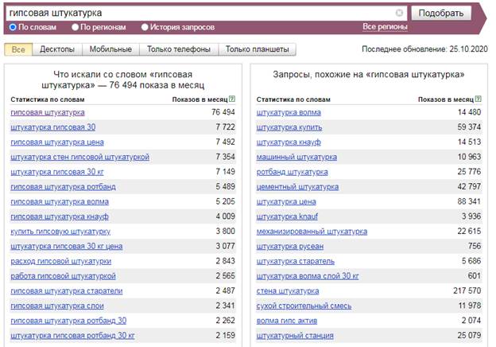This screenshot has width=496, height=347.
Task: Select the '5 489' impressions value
Action: [x=226, y=186]
